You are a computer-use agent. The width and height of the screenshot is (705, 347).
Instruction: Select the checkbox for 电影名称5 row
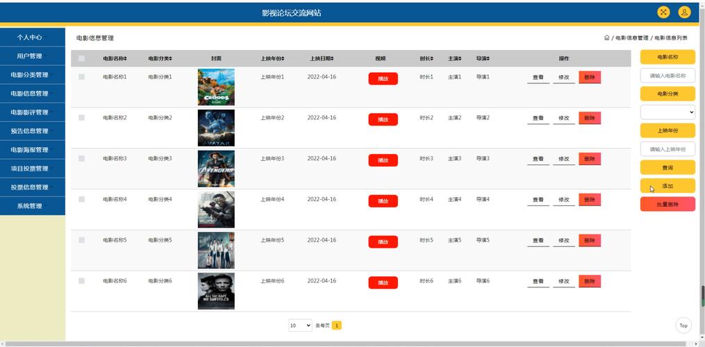81,240
